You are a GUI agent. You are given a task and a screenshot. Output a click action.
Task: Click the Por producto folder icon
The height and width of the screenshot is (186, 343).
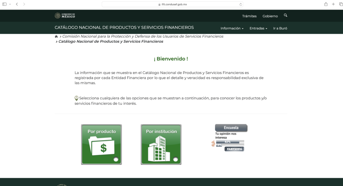click(101, 144)
